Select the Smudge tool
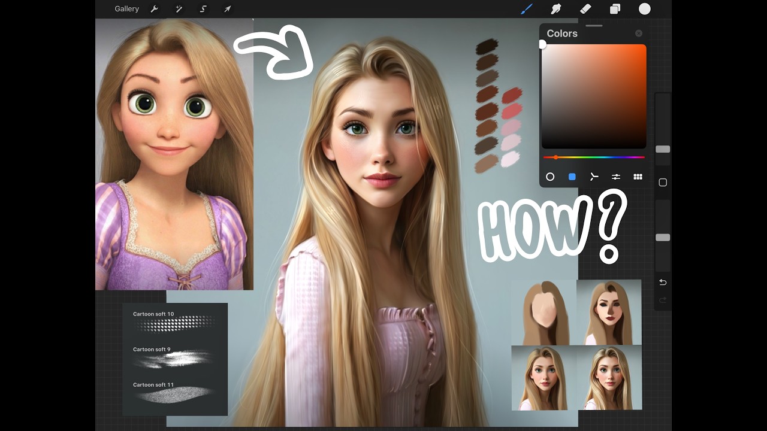The height and width of the screenshot is (431, 767). click(556, 9)
